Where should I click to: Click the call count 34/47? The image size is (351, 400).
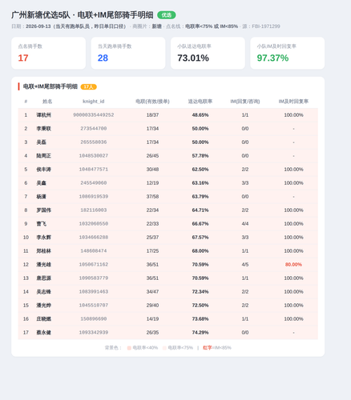tap(152, 292)
